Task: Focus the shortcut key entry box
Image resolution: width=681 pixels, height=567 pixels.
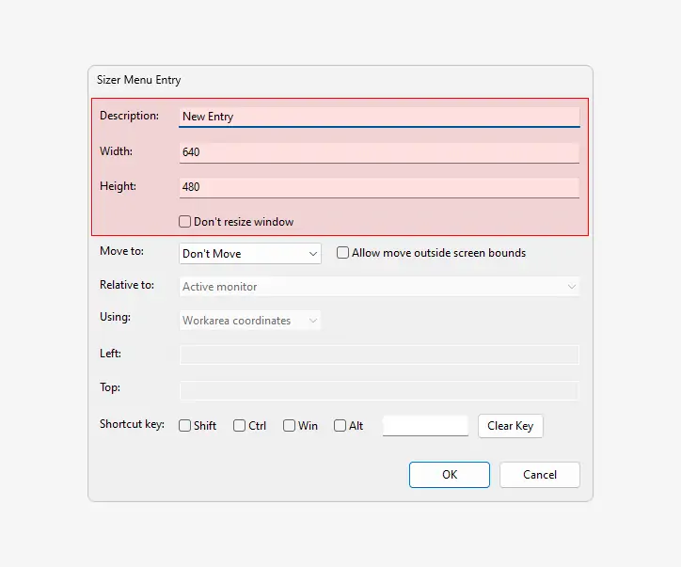Action: 425,426
